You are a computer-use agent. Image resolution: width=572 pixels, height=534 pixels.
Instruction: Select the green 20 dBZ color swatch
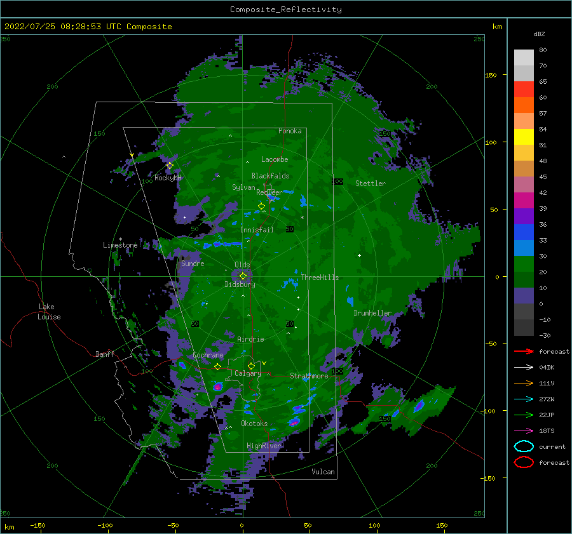524,264
